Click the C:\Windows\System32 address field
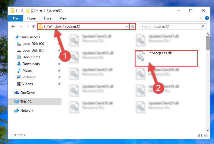This screenshot has width=214, height=144. coord(83,26)
